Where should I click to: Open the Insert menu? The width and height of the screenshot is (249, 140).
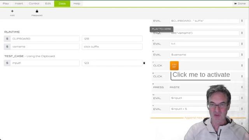(19, 3)
